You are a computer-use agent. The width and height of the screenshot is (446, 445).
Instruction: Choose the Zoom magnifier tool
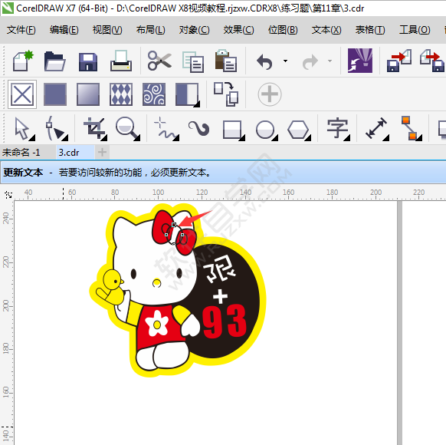pyautogui.click(x=128, y=129)
